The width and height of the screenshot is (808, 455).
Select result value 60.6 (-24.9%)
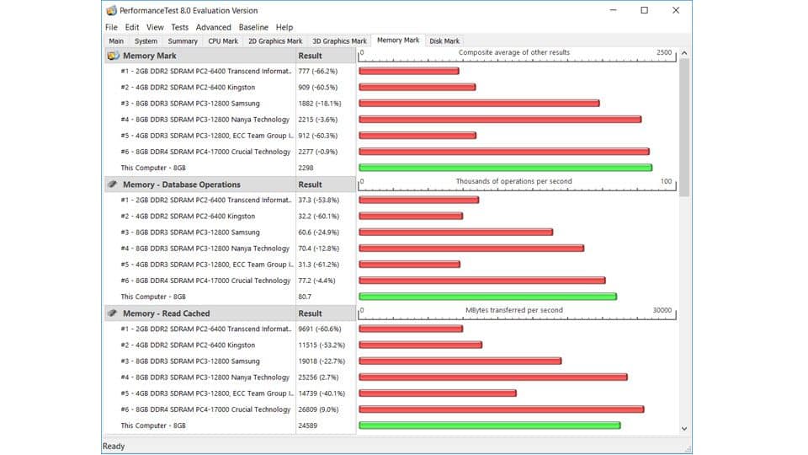coord(318,233)
